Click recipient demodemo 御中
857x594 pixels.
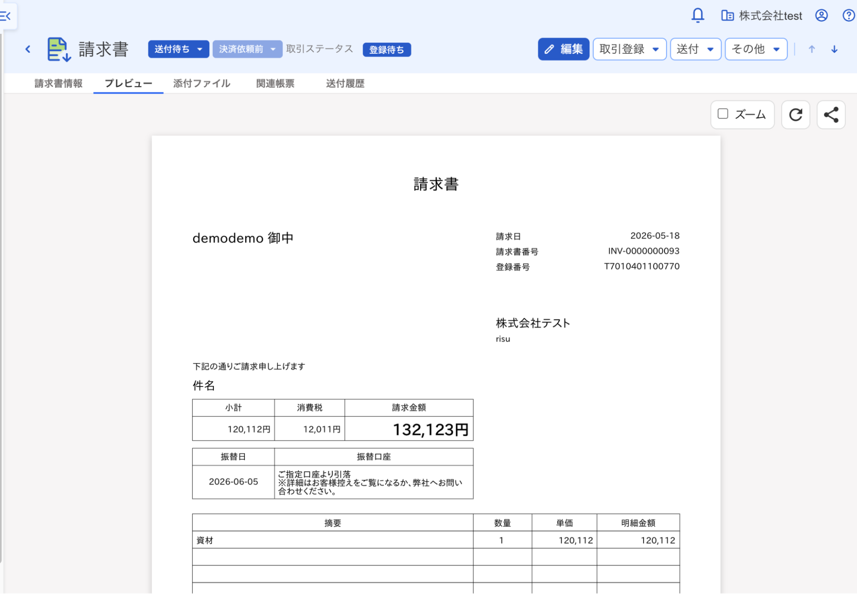243,238
